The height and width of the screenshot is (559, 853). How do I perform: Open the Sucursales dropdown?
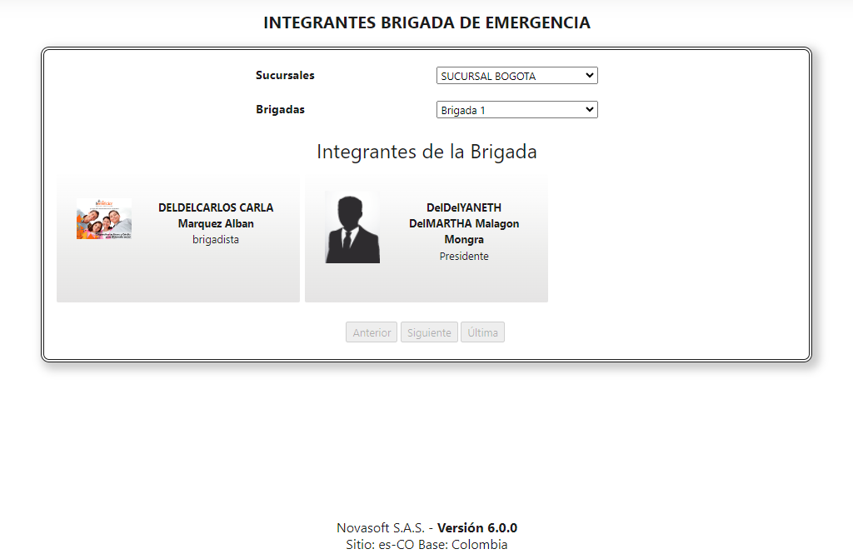[x=516, y=75]
